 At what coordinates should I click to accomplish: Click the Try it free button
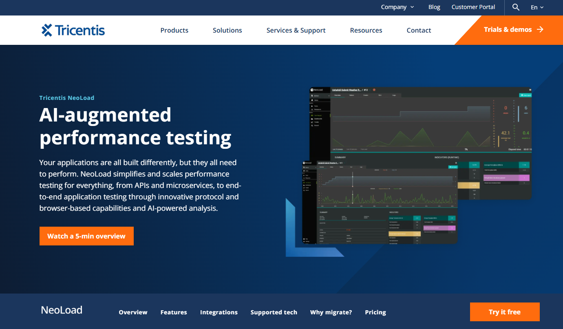[505, 312]
